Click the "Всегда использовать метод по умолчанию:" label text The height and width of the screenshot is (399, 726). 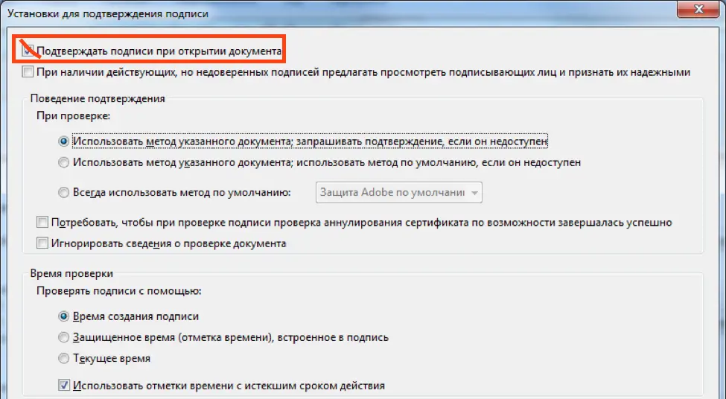(x=181, y=192)
